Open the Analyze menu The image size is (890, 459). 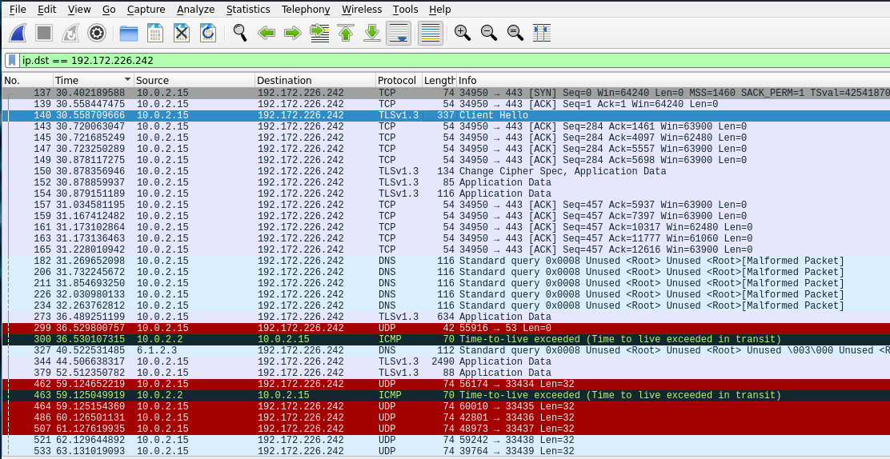196,10
